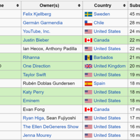Click the Country column header text
Image resolution: width=140 pixels, height=140 pixels.
coord(103,6)
